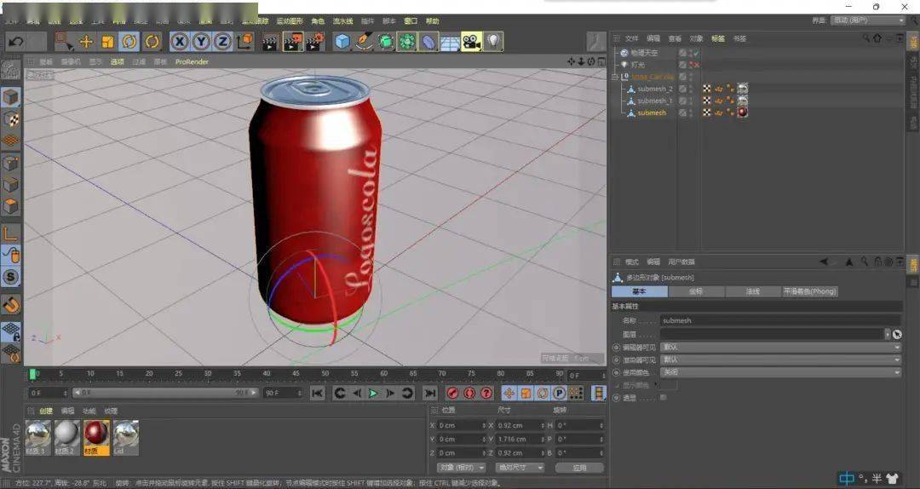
Task: Click the Apply button in coordinates panel
Action: 579,468
